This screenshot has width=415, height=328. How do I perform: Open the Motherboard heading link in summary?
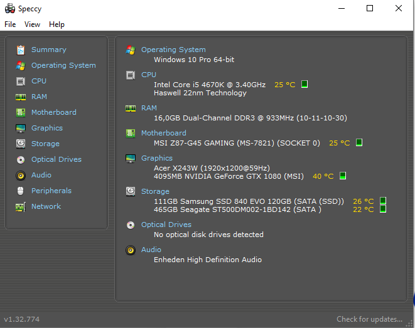(164, 133)
